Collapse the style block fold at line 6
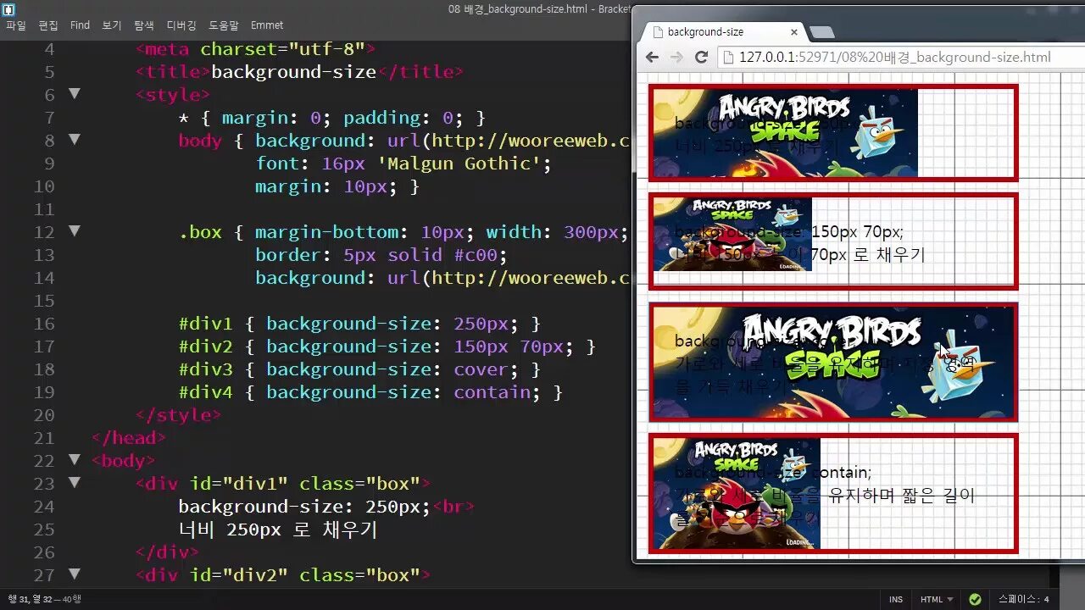Viewport: 1085px width, 610px height. coord(74,94)
